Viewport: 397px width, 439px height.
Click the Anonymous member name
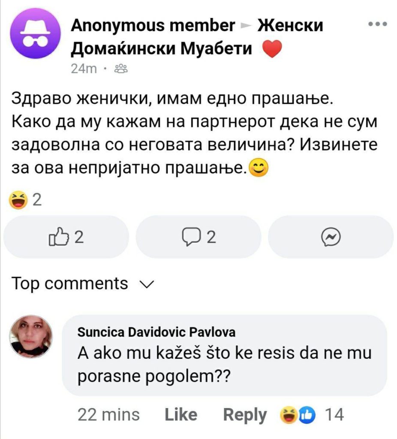(x=153, y=26)
